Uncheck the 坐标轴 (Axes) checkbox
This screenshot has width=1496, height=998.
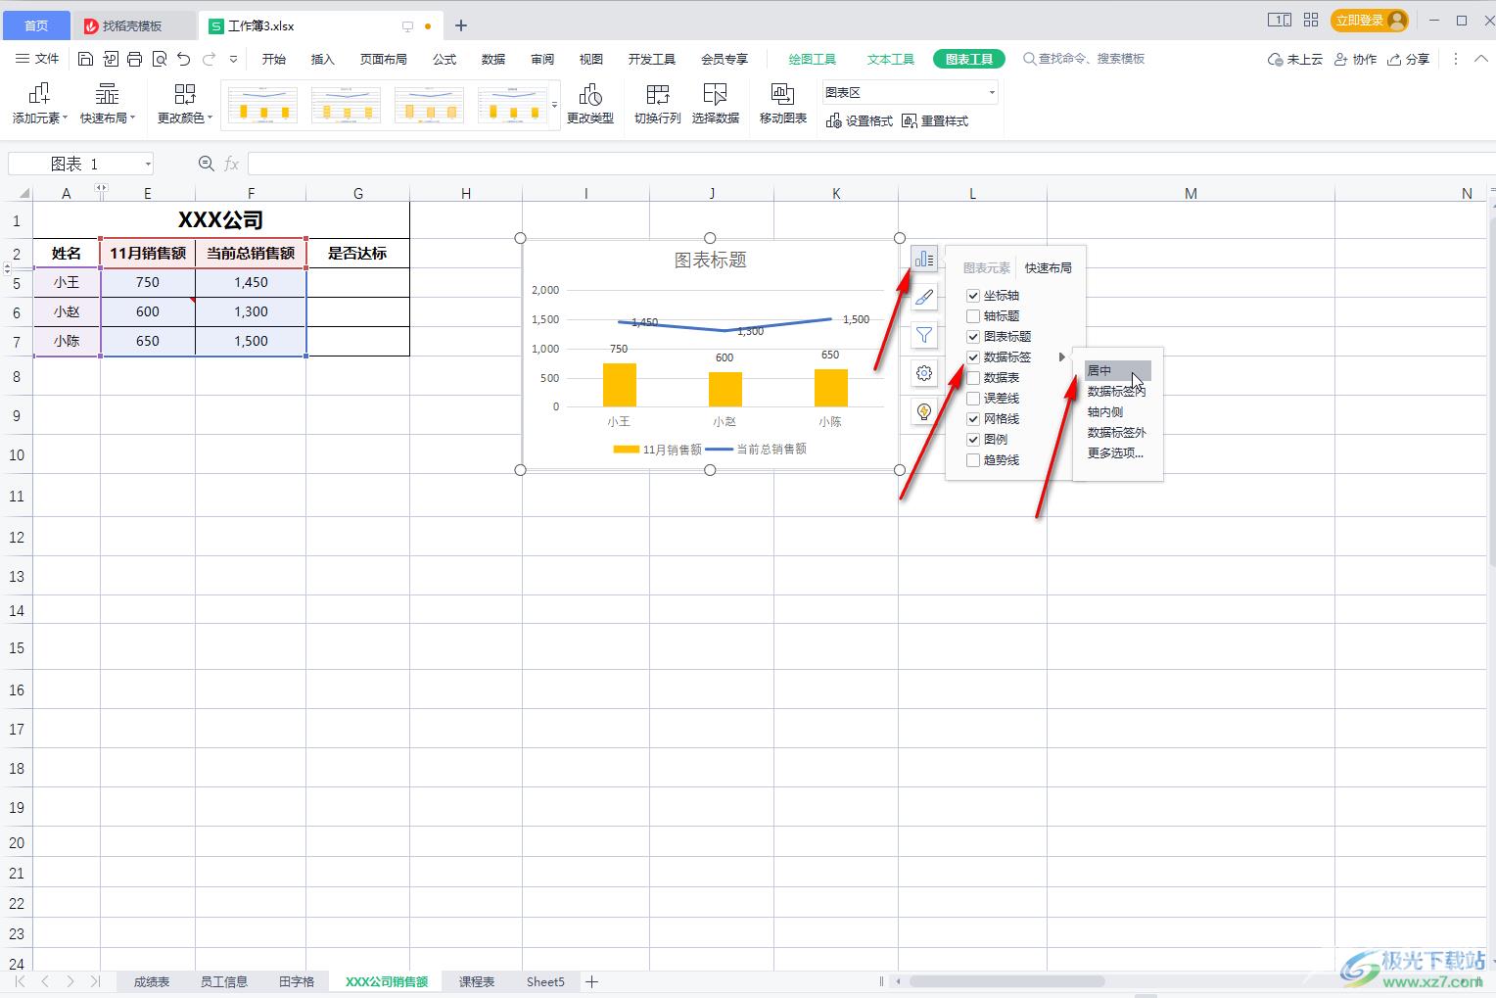click(973, 295)
